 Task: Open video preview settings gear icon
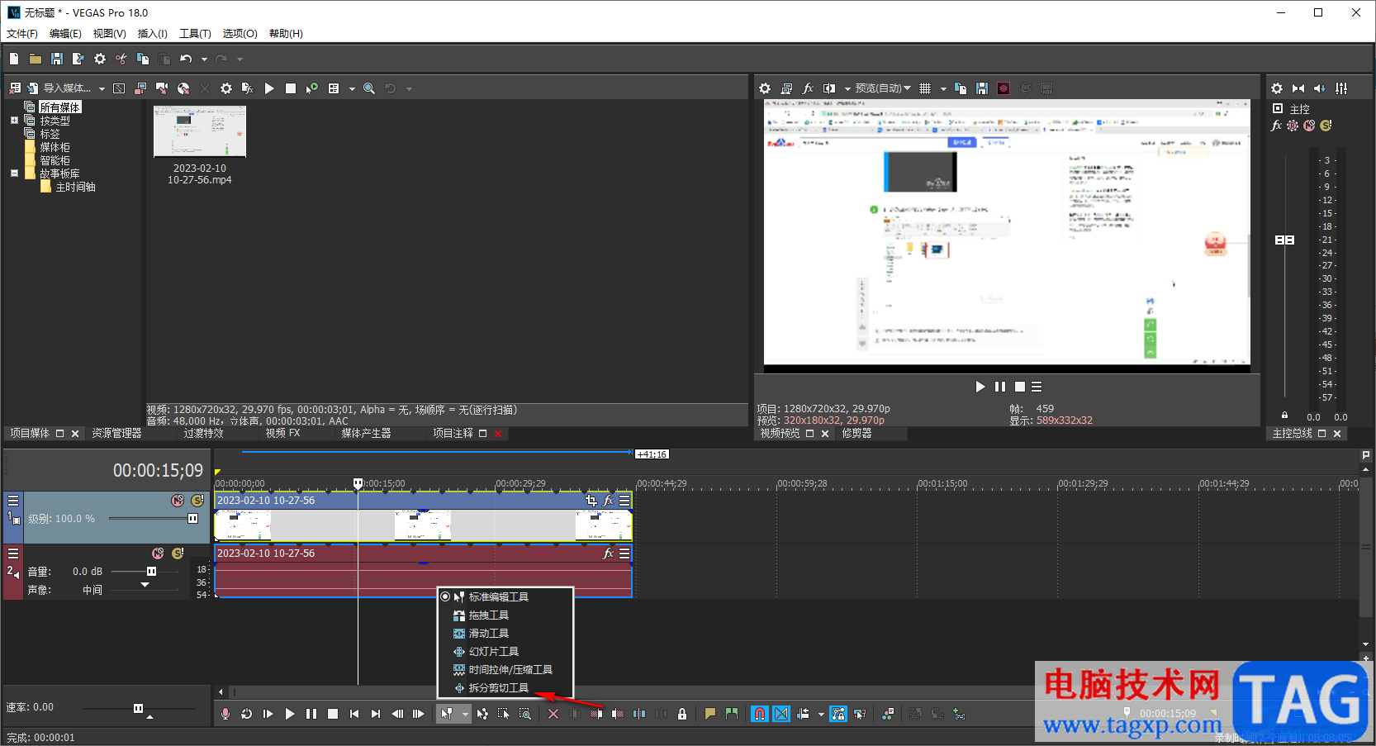point(765,88)
